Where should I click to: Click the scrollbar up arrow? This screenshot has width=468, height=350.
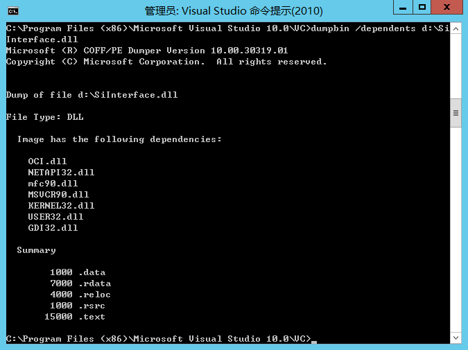pyautogui.click(x=456, y=28)
